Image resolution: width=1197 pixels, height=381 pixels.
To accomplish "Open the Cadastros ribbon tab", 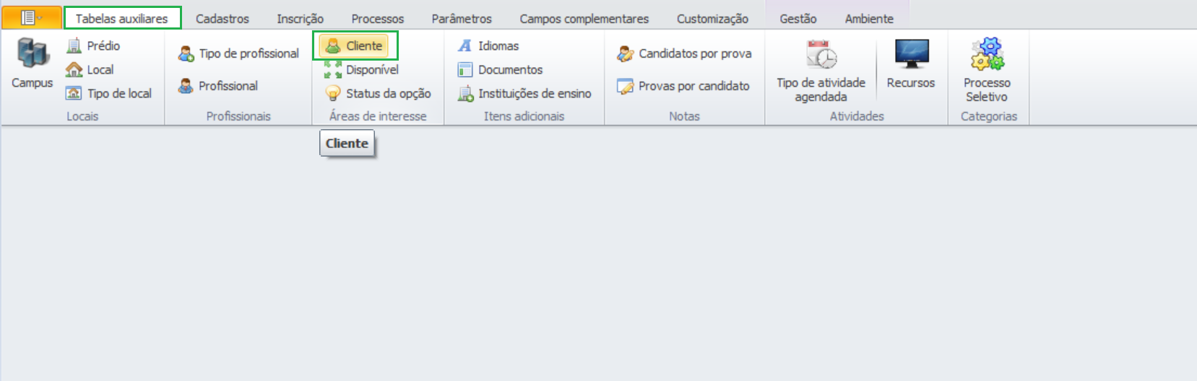I will pos(222,19).
